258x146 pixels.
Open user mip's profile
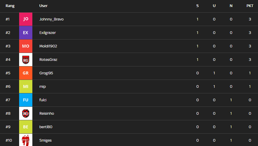click(x=43, y=87)
